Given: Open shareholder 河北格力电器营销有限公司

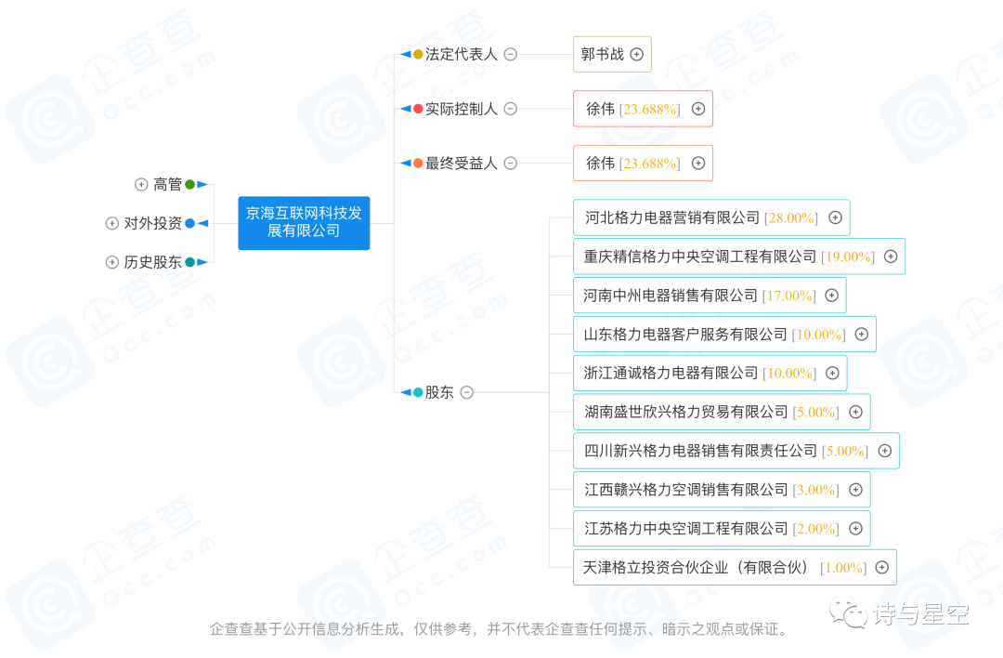Looking at the screenshot, I should [x=711, y=217].
